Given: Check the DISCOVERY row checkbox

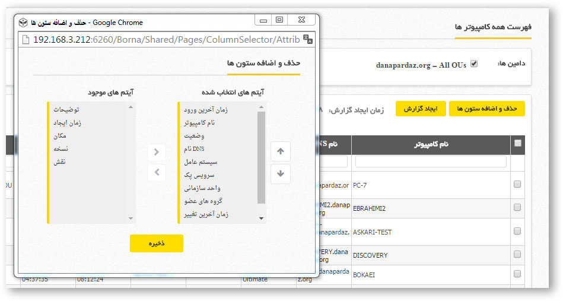Looking at the screenshot, I should click(x=517, y=254).
